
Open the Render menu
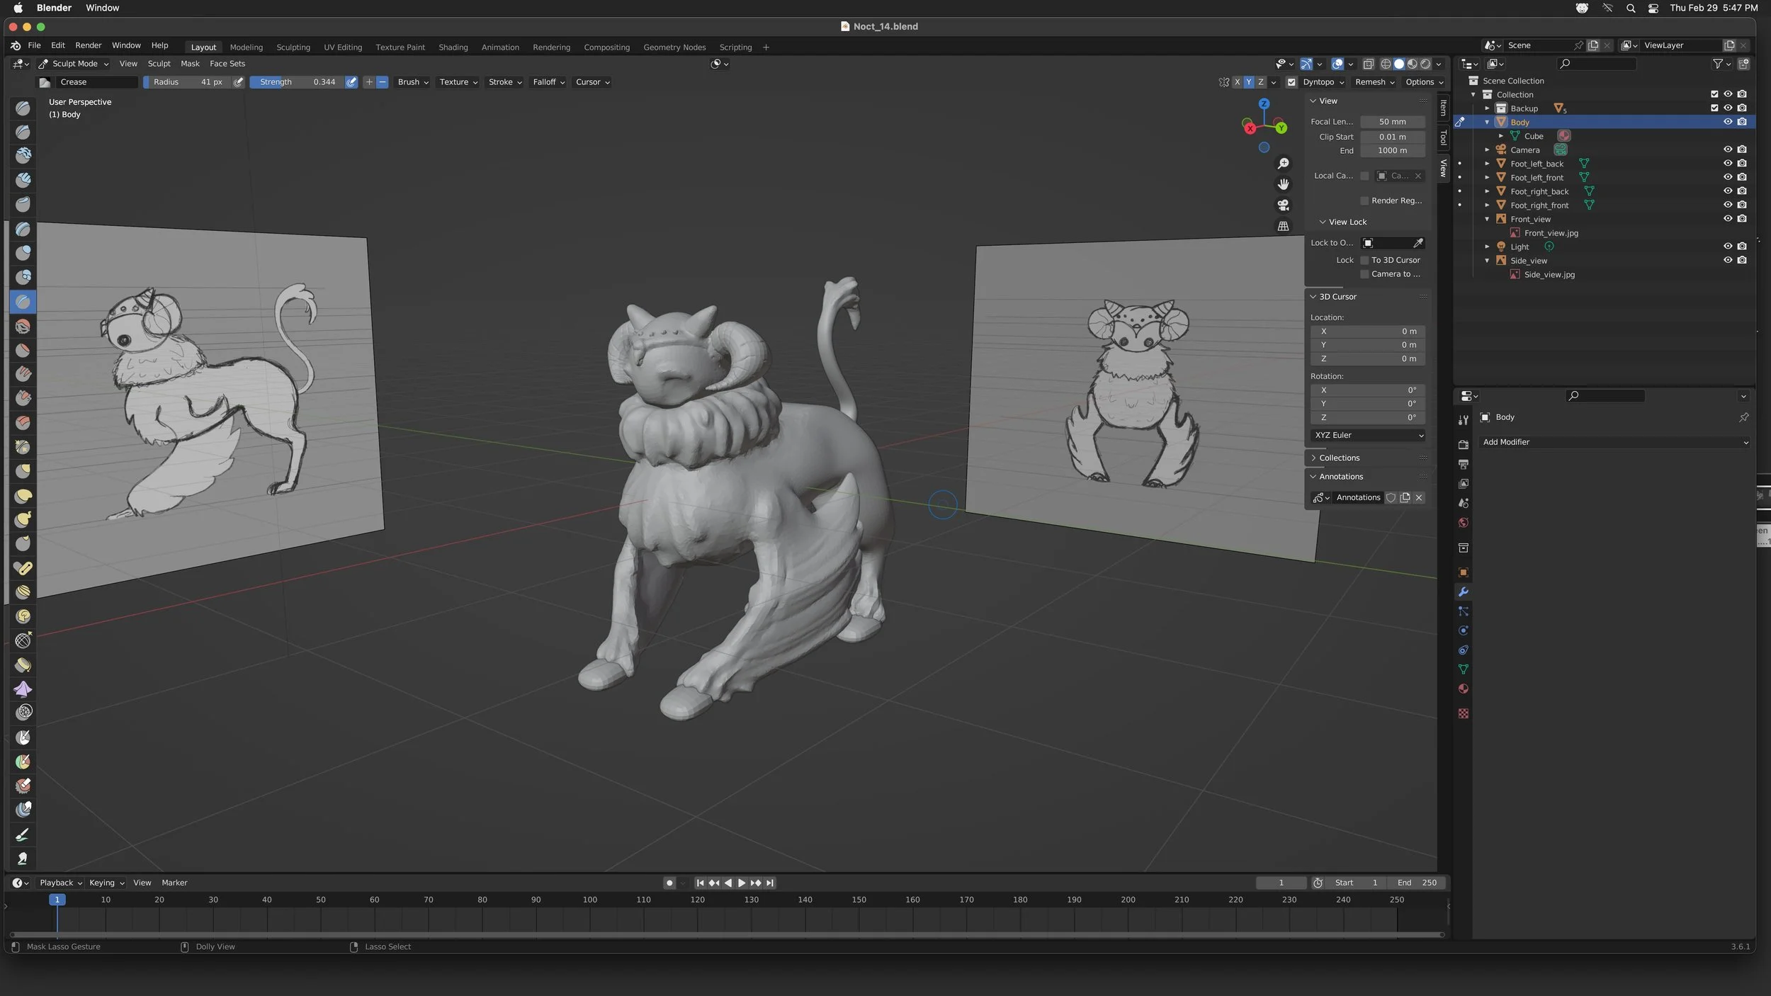(88, 45)
